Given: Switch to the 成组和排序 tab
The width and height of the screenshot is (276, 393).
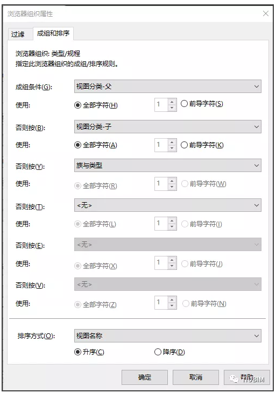Looking at the screenshot, I should point(53,33).
